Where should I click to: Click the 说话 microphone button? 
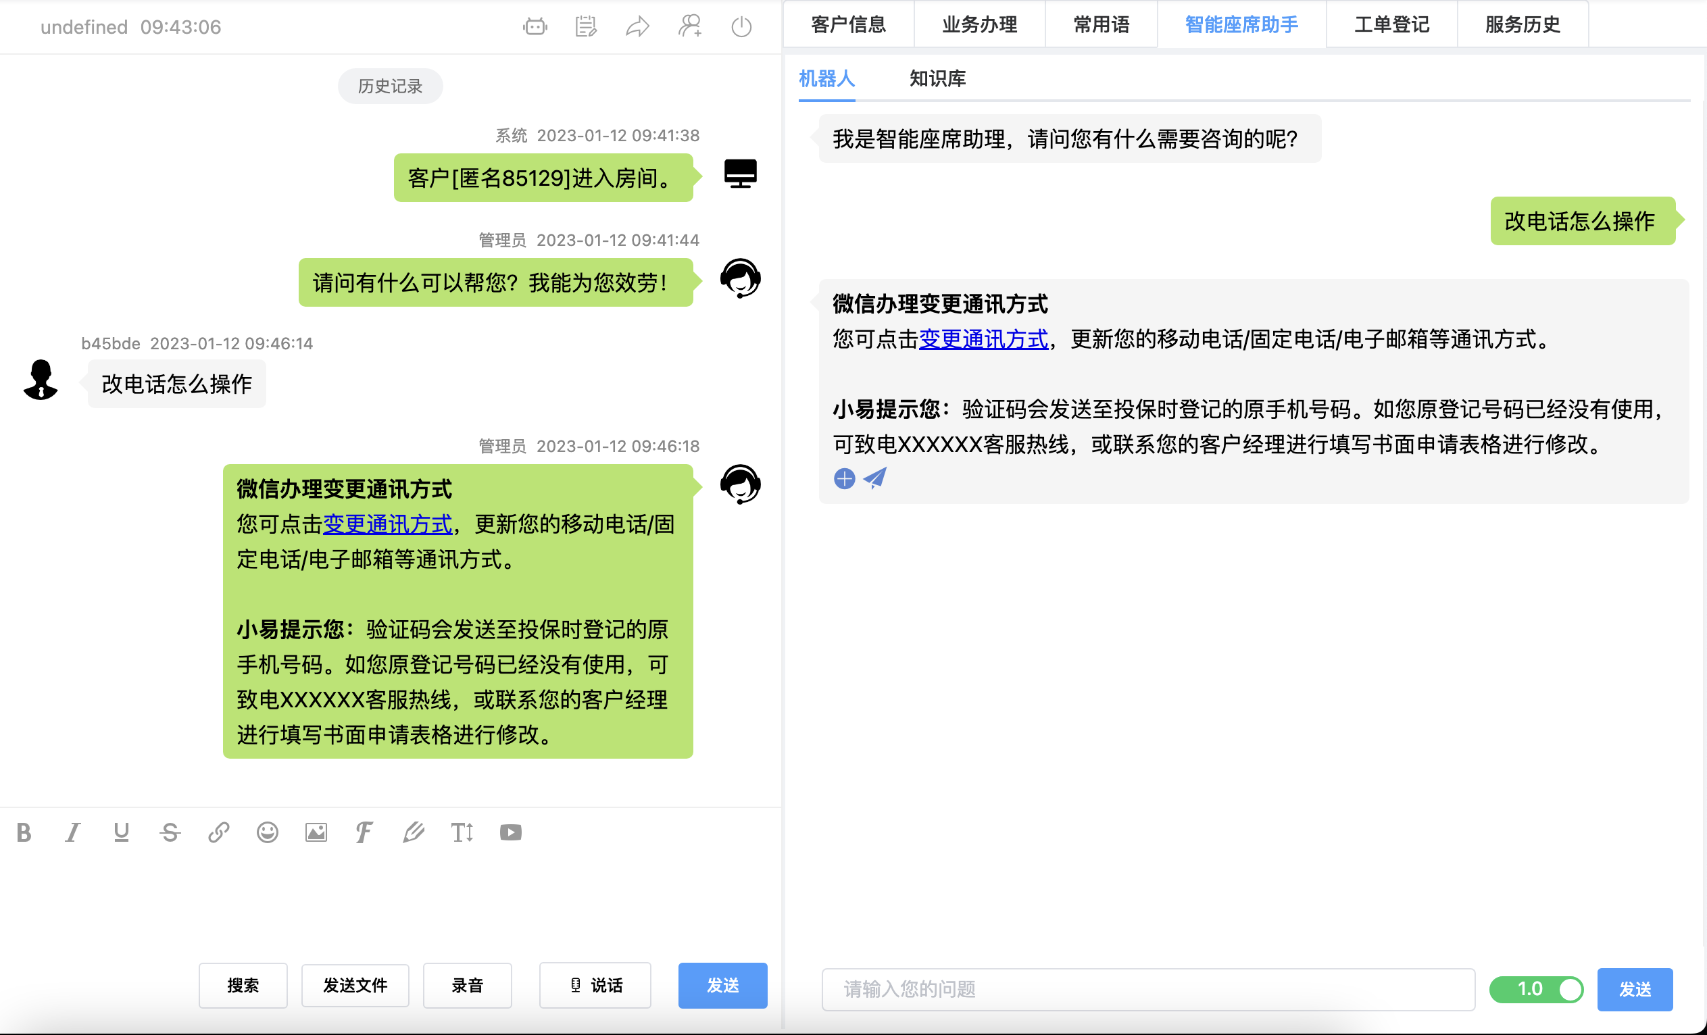coord(595,985)
